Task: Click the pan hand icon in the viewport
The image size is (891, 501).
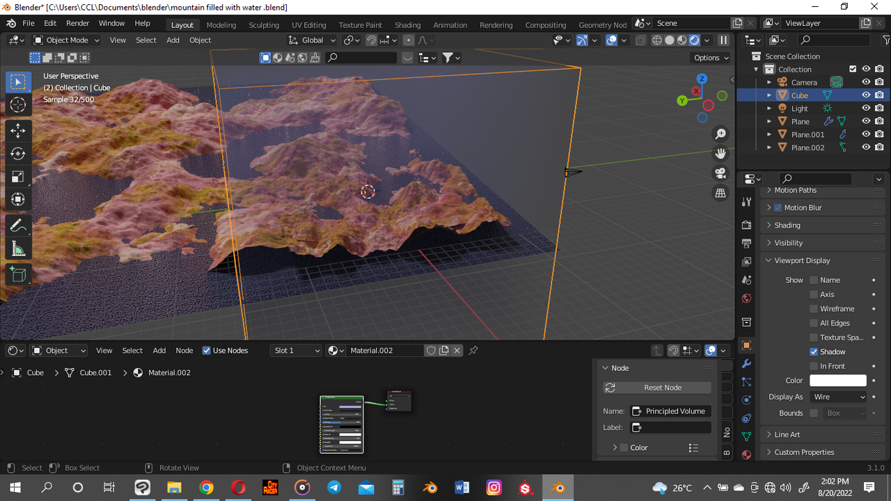Action: coord(720,153)
